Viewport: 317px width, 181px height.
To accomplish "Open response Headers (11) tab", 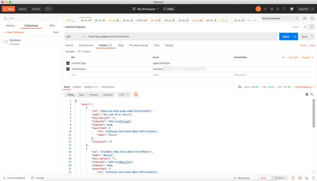I will point(90,87).
